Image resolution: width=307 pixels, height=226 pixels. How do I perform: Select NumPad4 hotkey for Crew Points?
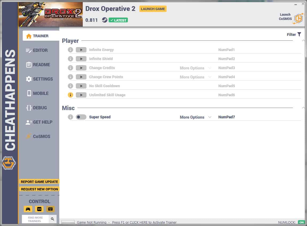pyautogui.click(x=227, y=77)
